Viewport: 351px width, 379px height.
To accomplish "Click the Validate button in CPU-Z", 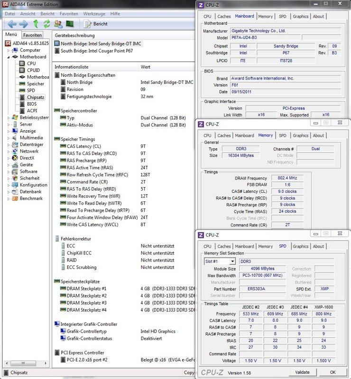I will [302, 372].
